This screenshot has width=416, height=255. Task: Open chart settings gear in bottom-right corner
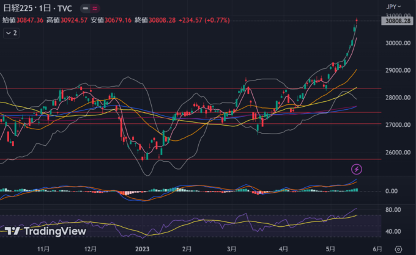point(398,249)
